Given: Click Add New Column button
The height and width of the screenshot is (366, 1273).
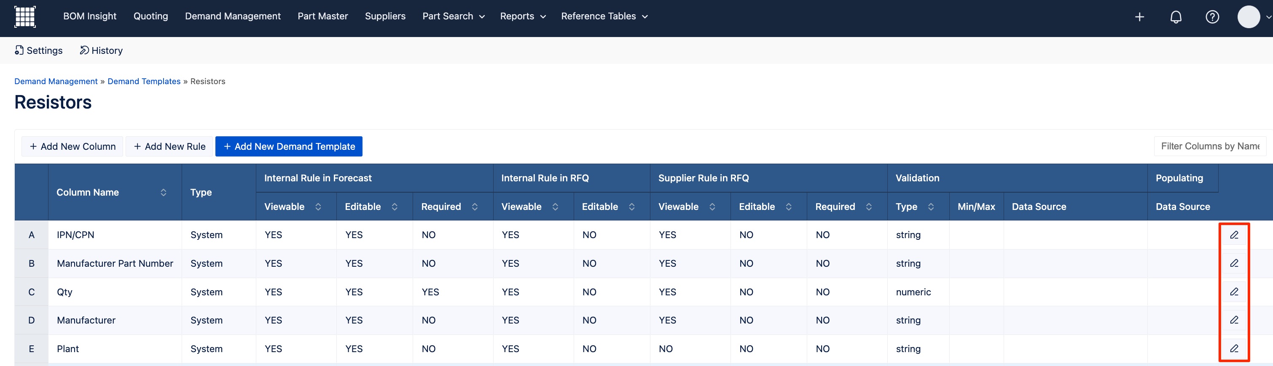Looking at the screenshot, I should 72,146.
